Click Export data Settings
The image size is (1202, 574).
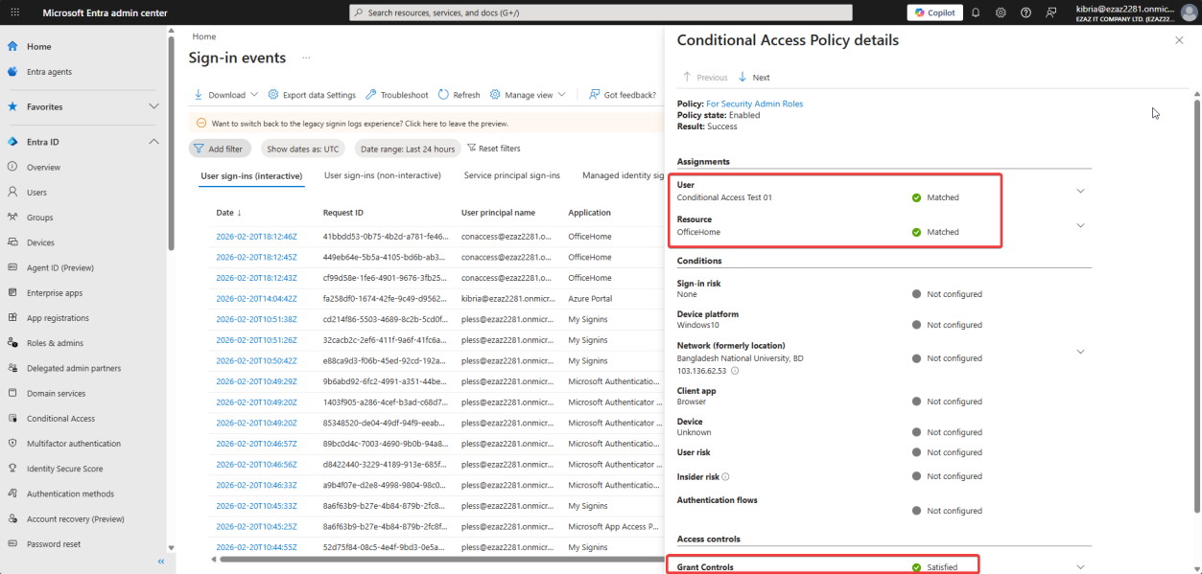[x=312, y=95]
